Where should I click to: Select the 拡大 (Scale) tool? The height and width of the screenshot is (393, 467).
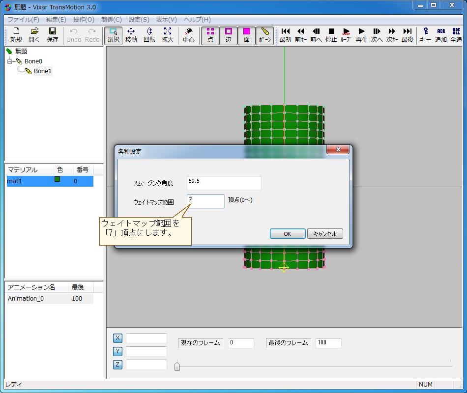coord(168,35)
